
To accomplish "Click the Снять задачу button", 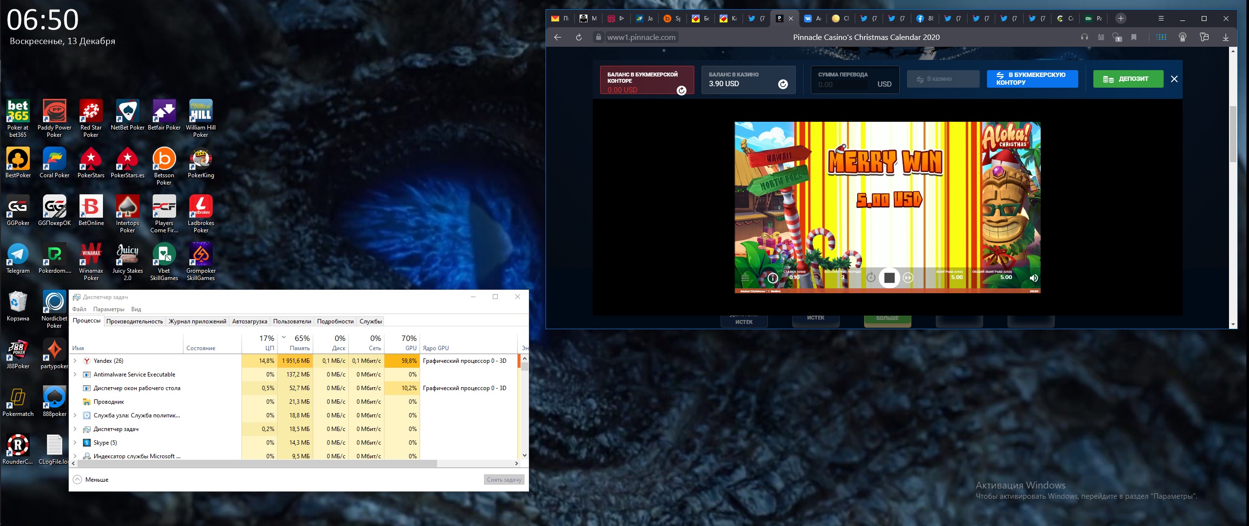I will [504, 480].
